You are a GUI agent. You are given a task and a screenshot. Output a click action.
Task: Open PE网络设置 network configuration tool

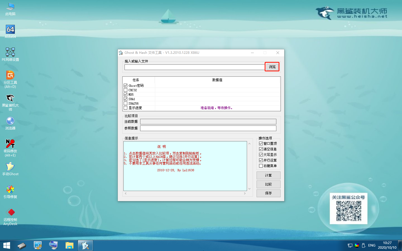(x=10, y=52)
